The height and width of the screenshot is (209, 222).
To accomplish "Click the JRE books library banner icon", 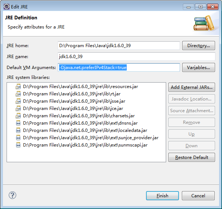I will pos(203,23).
